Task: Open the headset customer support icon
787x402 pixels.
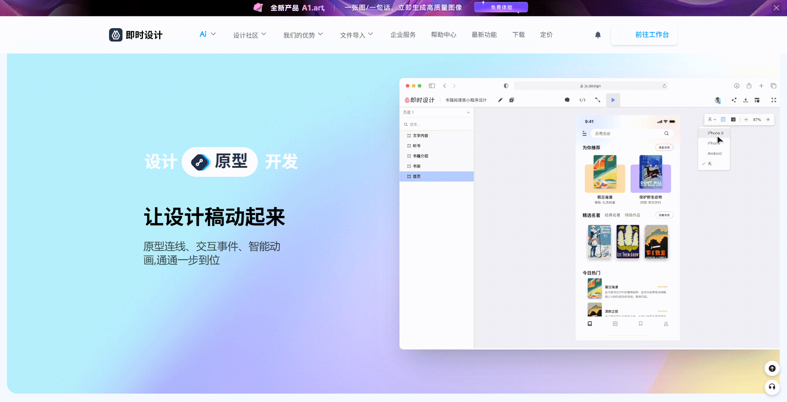Action: (x=772, y=387)
